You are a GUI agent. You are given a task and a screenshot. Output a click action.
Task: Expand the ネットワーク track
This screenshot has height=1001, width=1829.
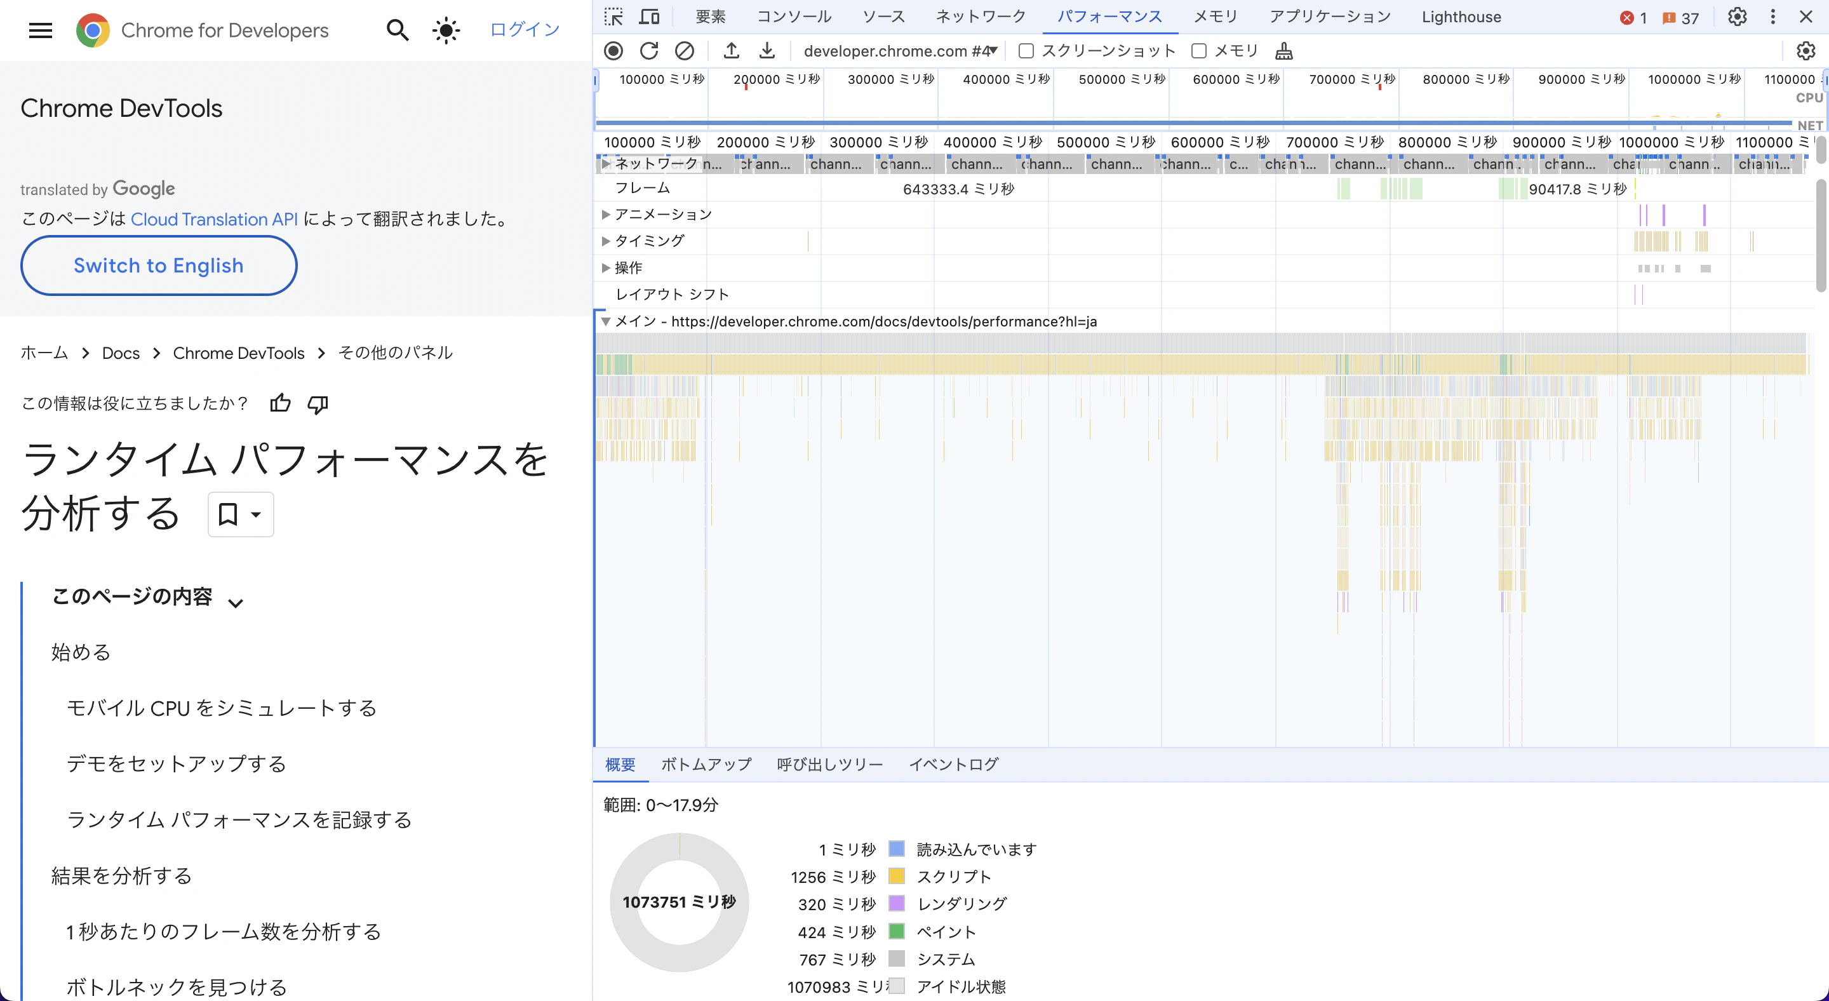click(606, 164)
